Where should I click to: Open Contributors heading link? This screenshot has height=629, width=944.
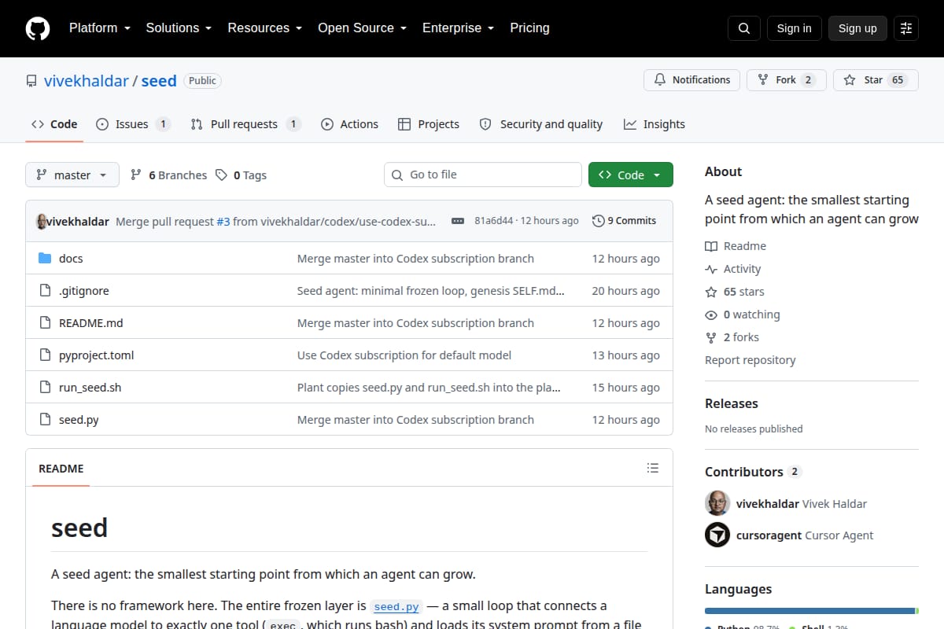pos(753,472)
